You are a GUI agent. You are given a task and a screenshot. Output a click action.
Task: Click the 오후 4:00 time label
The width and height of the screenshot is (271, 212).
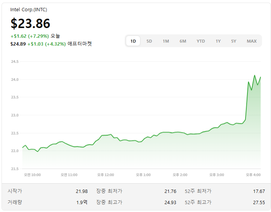point(253,175)
